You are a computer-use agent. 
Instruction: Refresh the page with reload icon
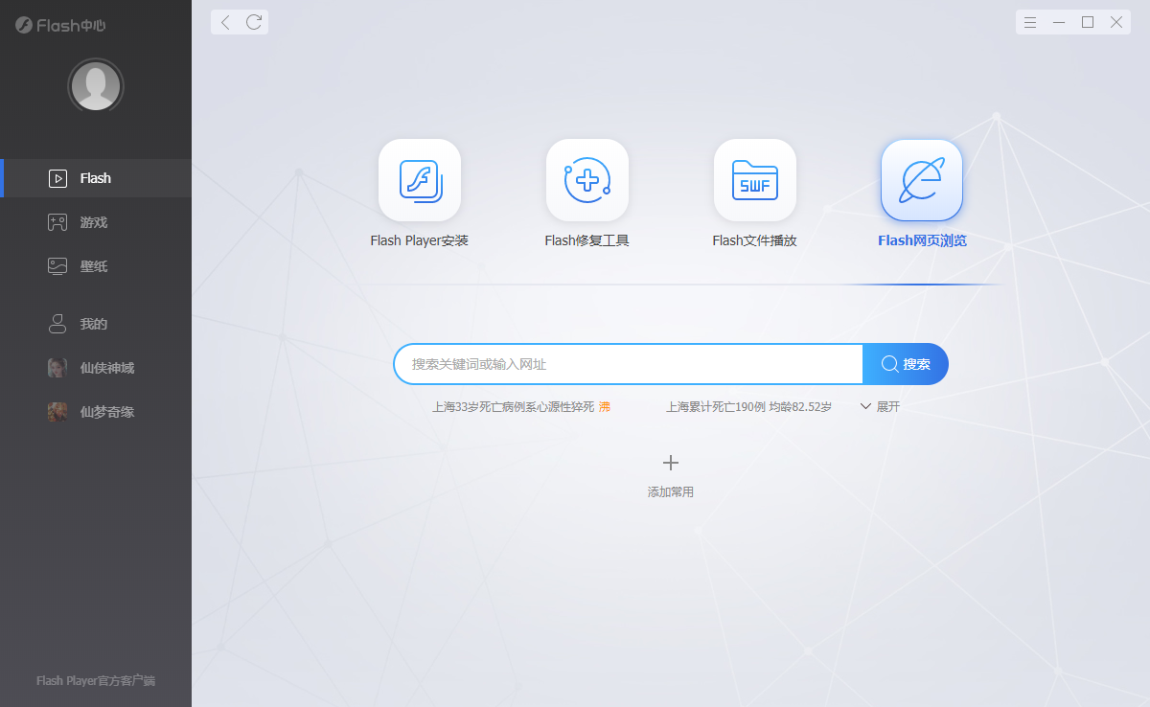pos(254,22)
